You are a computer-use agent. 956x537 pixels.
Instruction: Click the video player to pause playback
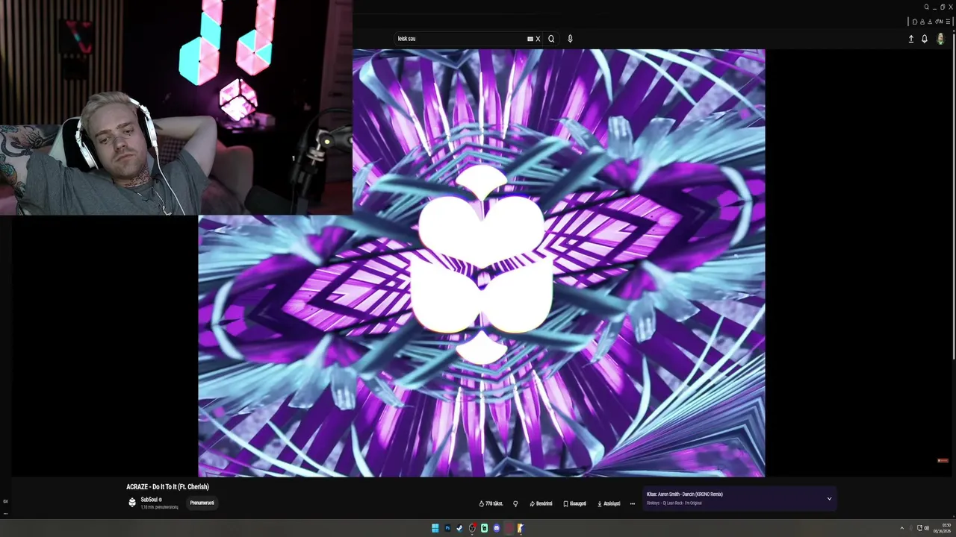[x=481, y=263]
